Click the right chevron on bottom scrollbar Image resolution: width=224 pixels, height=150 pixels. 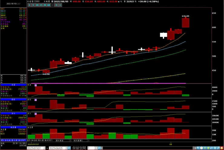coord(195,148)
